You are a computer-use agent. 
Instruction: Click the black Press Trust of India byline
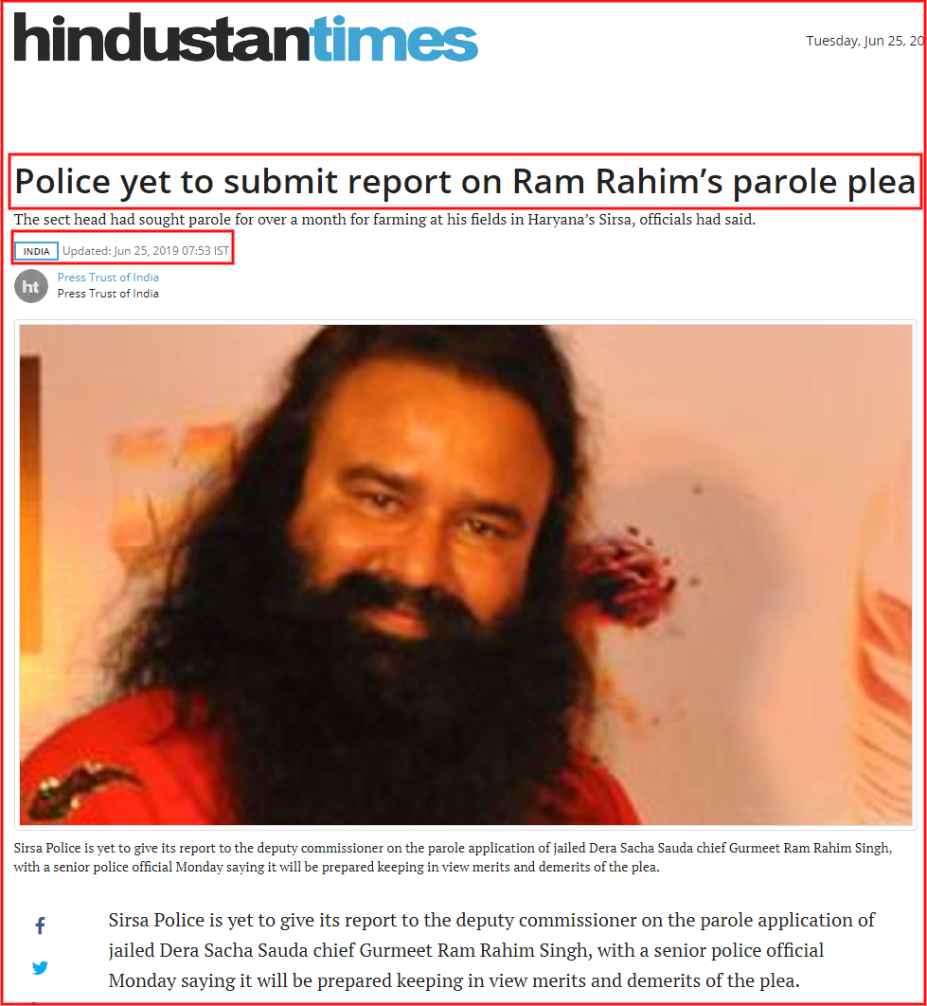click(108, 294)
